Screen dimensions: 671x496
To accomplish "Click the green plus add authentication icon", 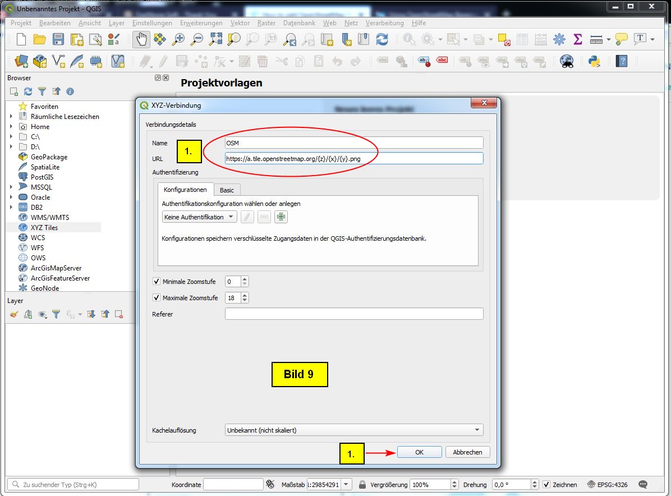I will point(281,217).
